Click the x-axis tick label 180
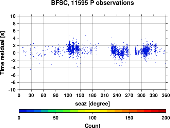 (x=92, y=95)
